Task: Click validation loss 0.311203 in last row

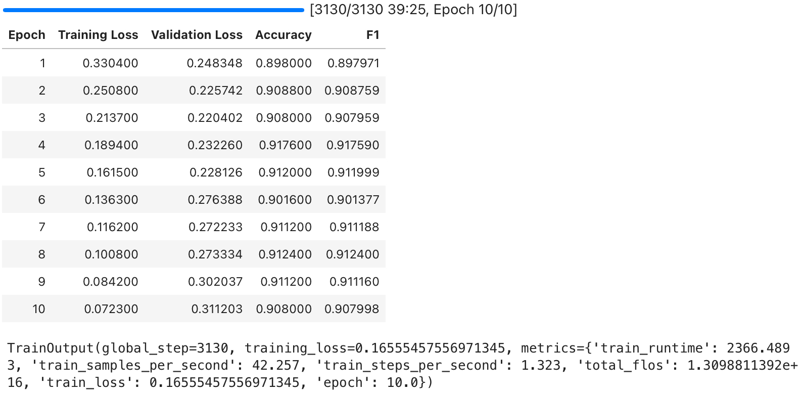Action: click(x=216, y=309)
